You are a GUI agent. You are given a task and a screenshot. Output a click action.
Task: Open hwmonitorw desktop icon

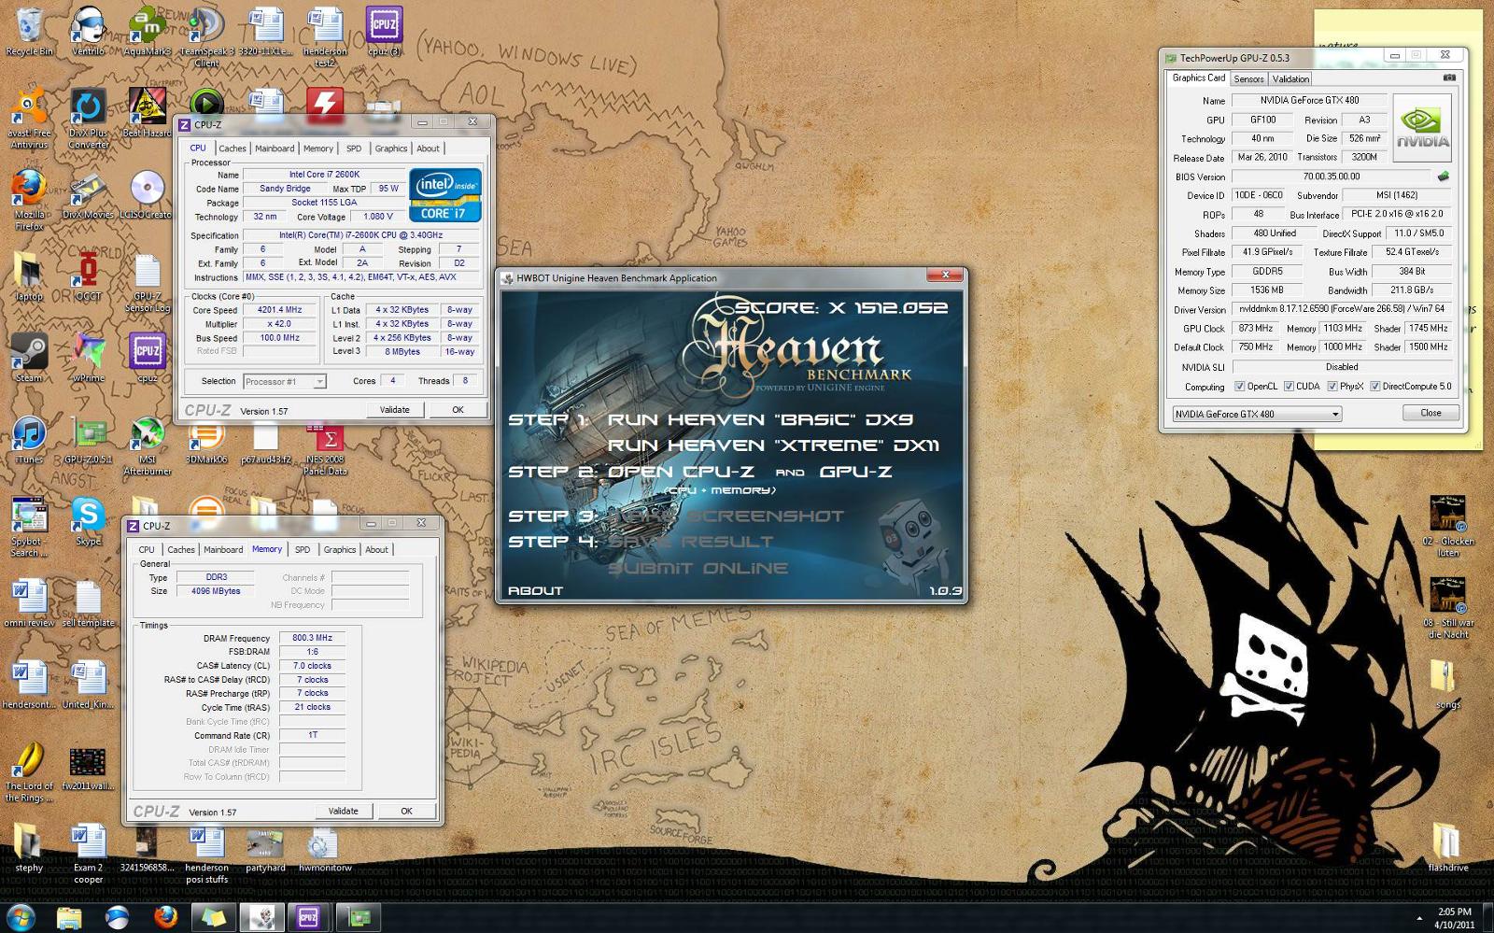[x=324, y=848]
